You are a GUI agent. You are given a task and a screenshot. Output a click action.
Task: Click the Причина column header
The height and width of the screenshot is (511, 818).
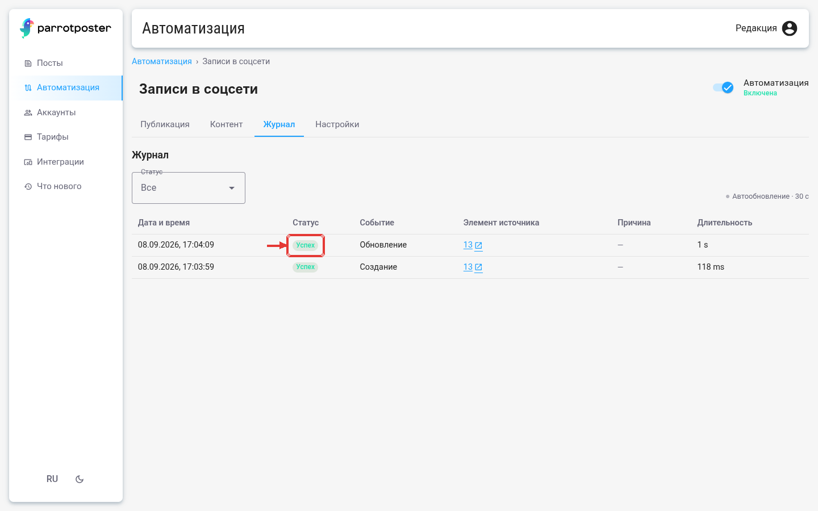pos(634,223)
